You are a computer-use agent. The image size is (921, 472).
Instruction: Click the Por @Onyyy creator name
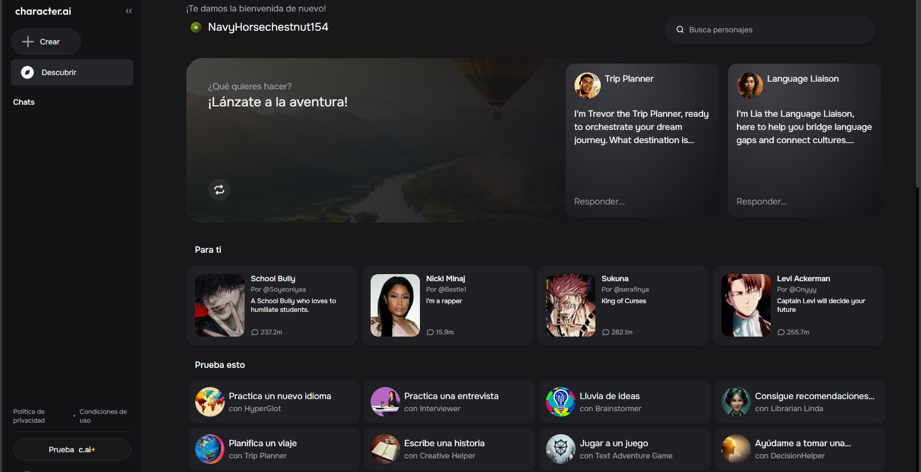coord(797,289)
